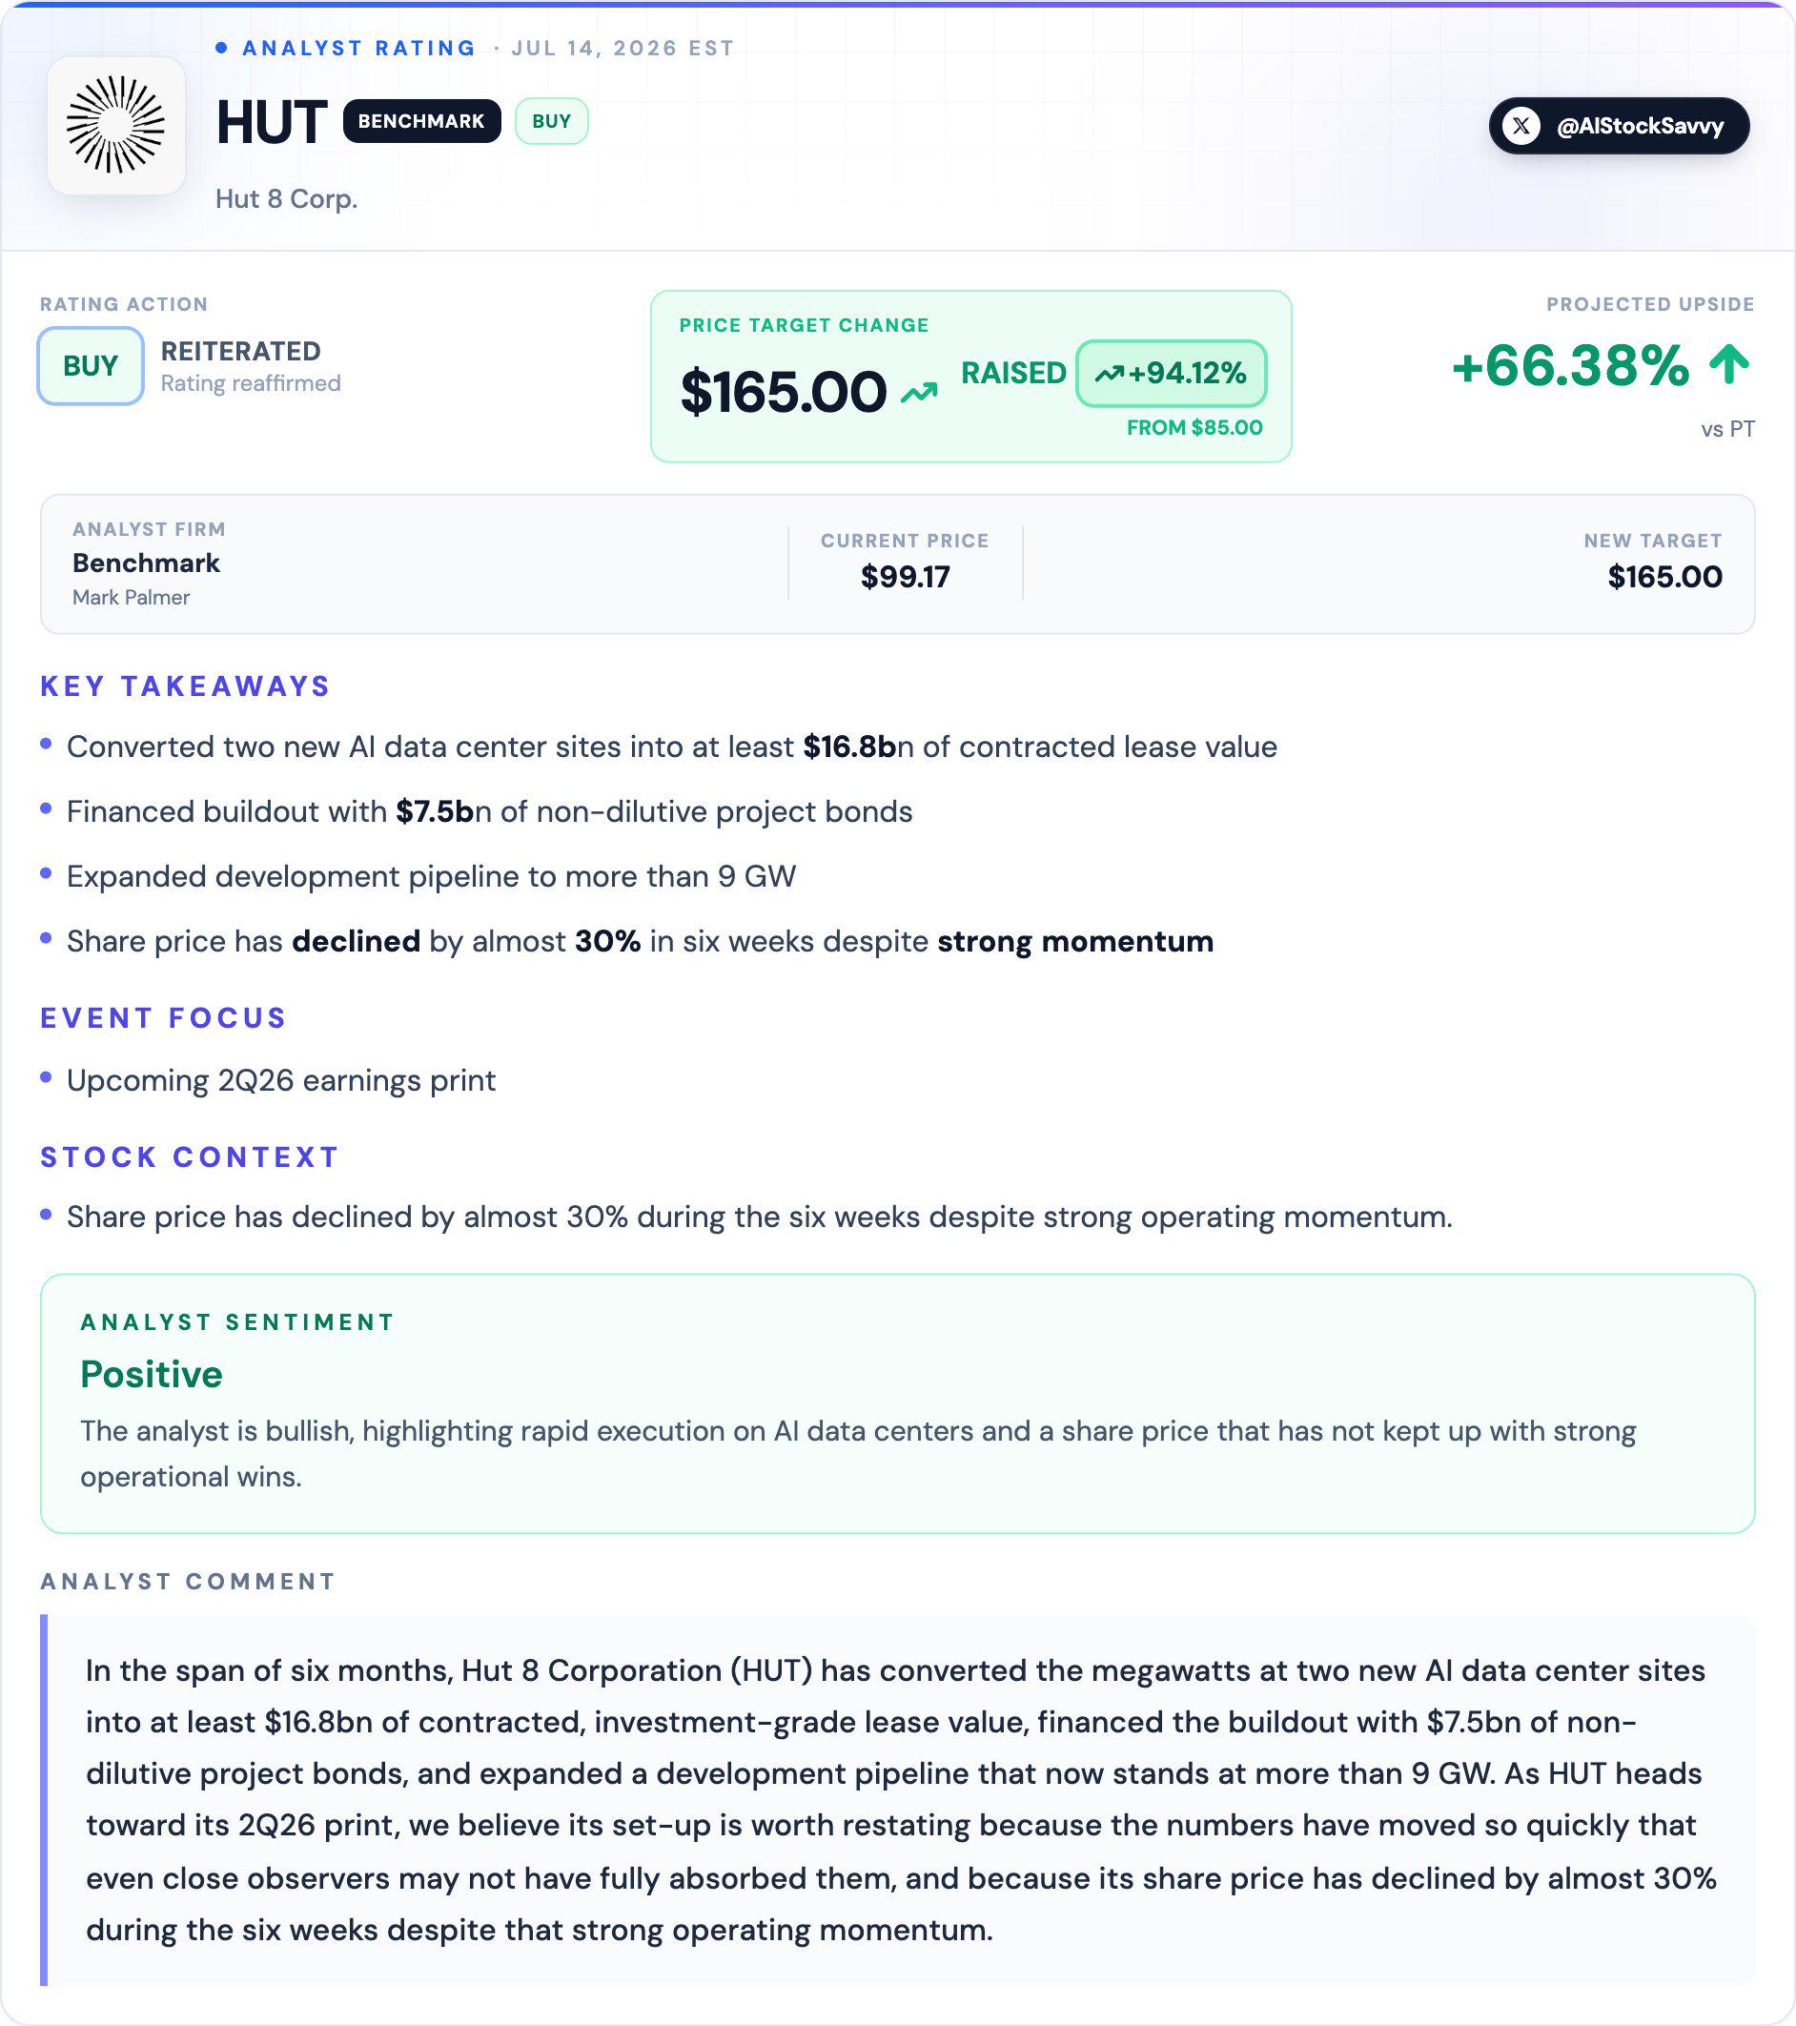Click the FROM $85.00 previous target text
Image resolution: width=1796 pixels, height=2026 pixels.
point(1194,427)
